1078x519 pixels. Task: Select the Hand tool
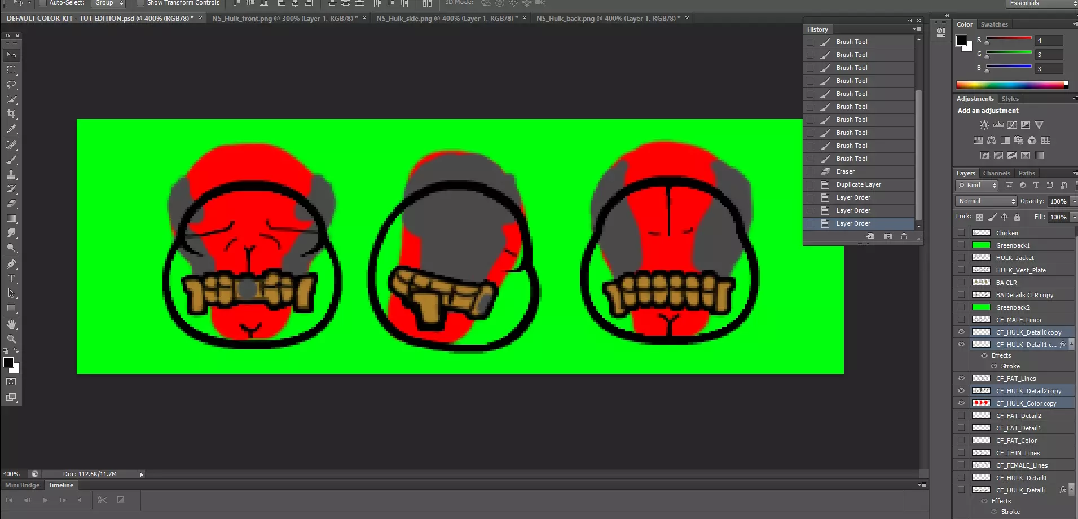coord(11,324)
